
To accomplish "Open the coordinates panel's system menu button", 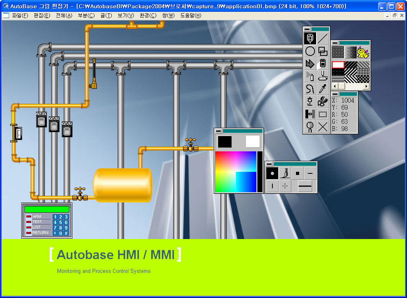I will tap(335, 94).
